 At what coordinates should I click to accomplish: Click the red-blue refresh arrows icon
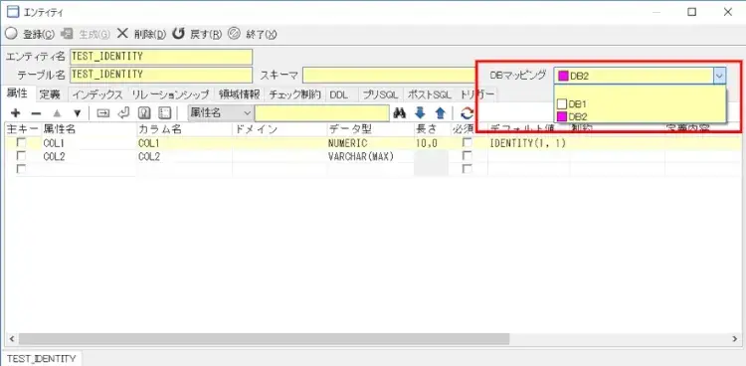(x=467, y=112)
